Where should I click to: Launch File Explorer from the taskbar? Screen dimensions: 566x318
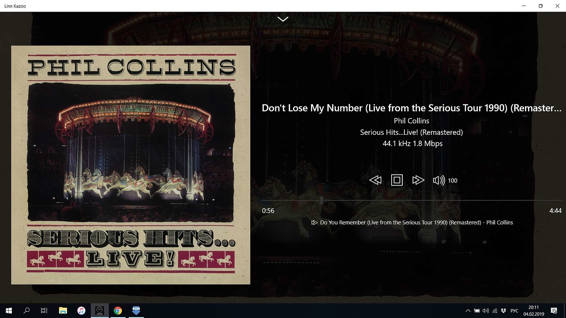pyautogui.click(x=63, y=311)
